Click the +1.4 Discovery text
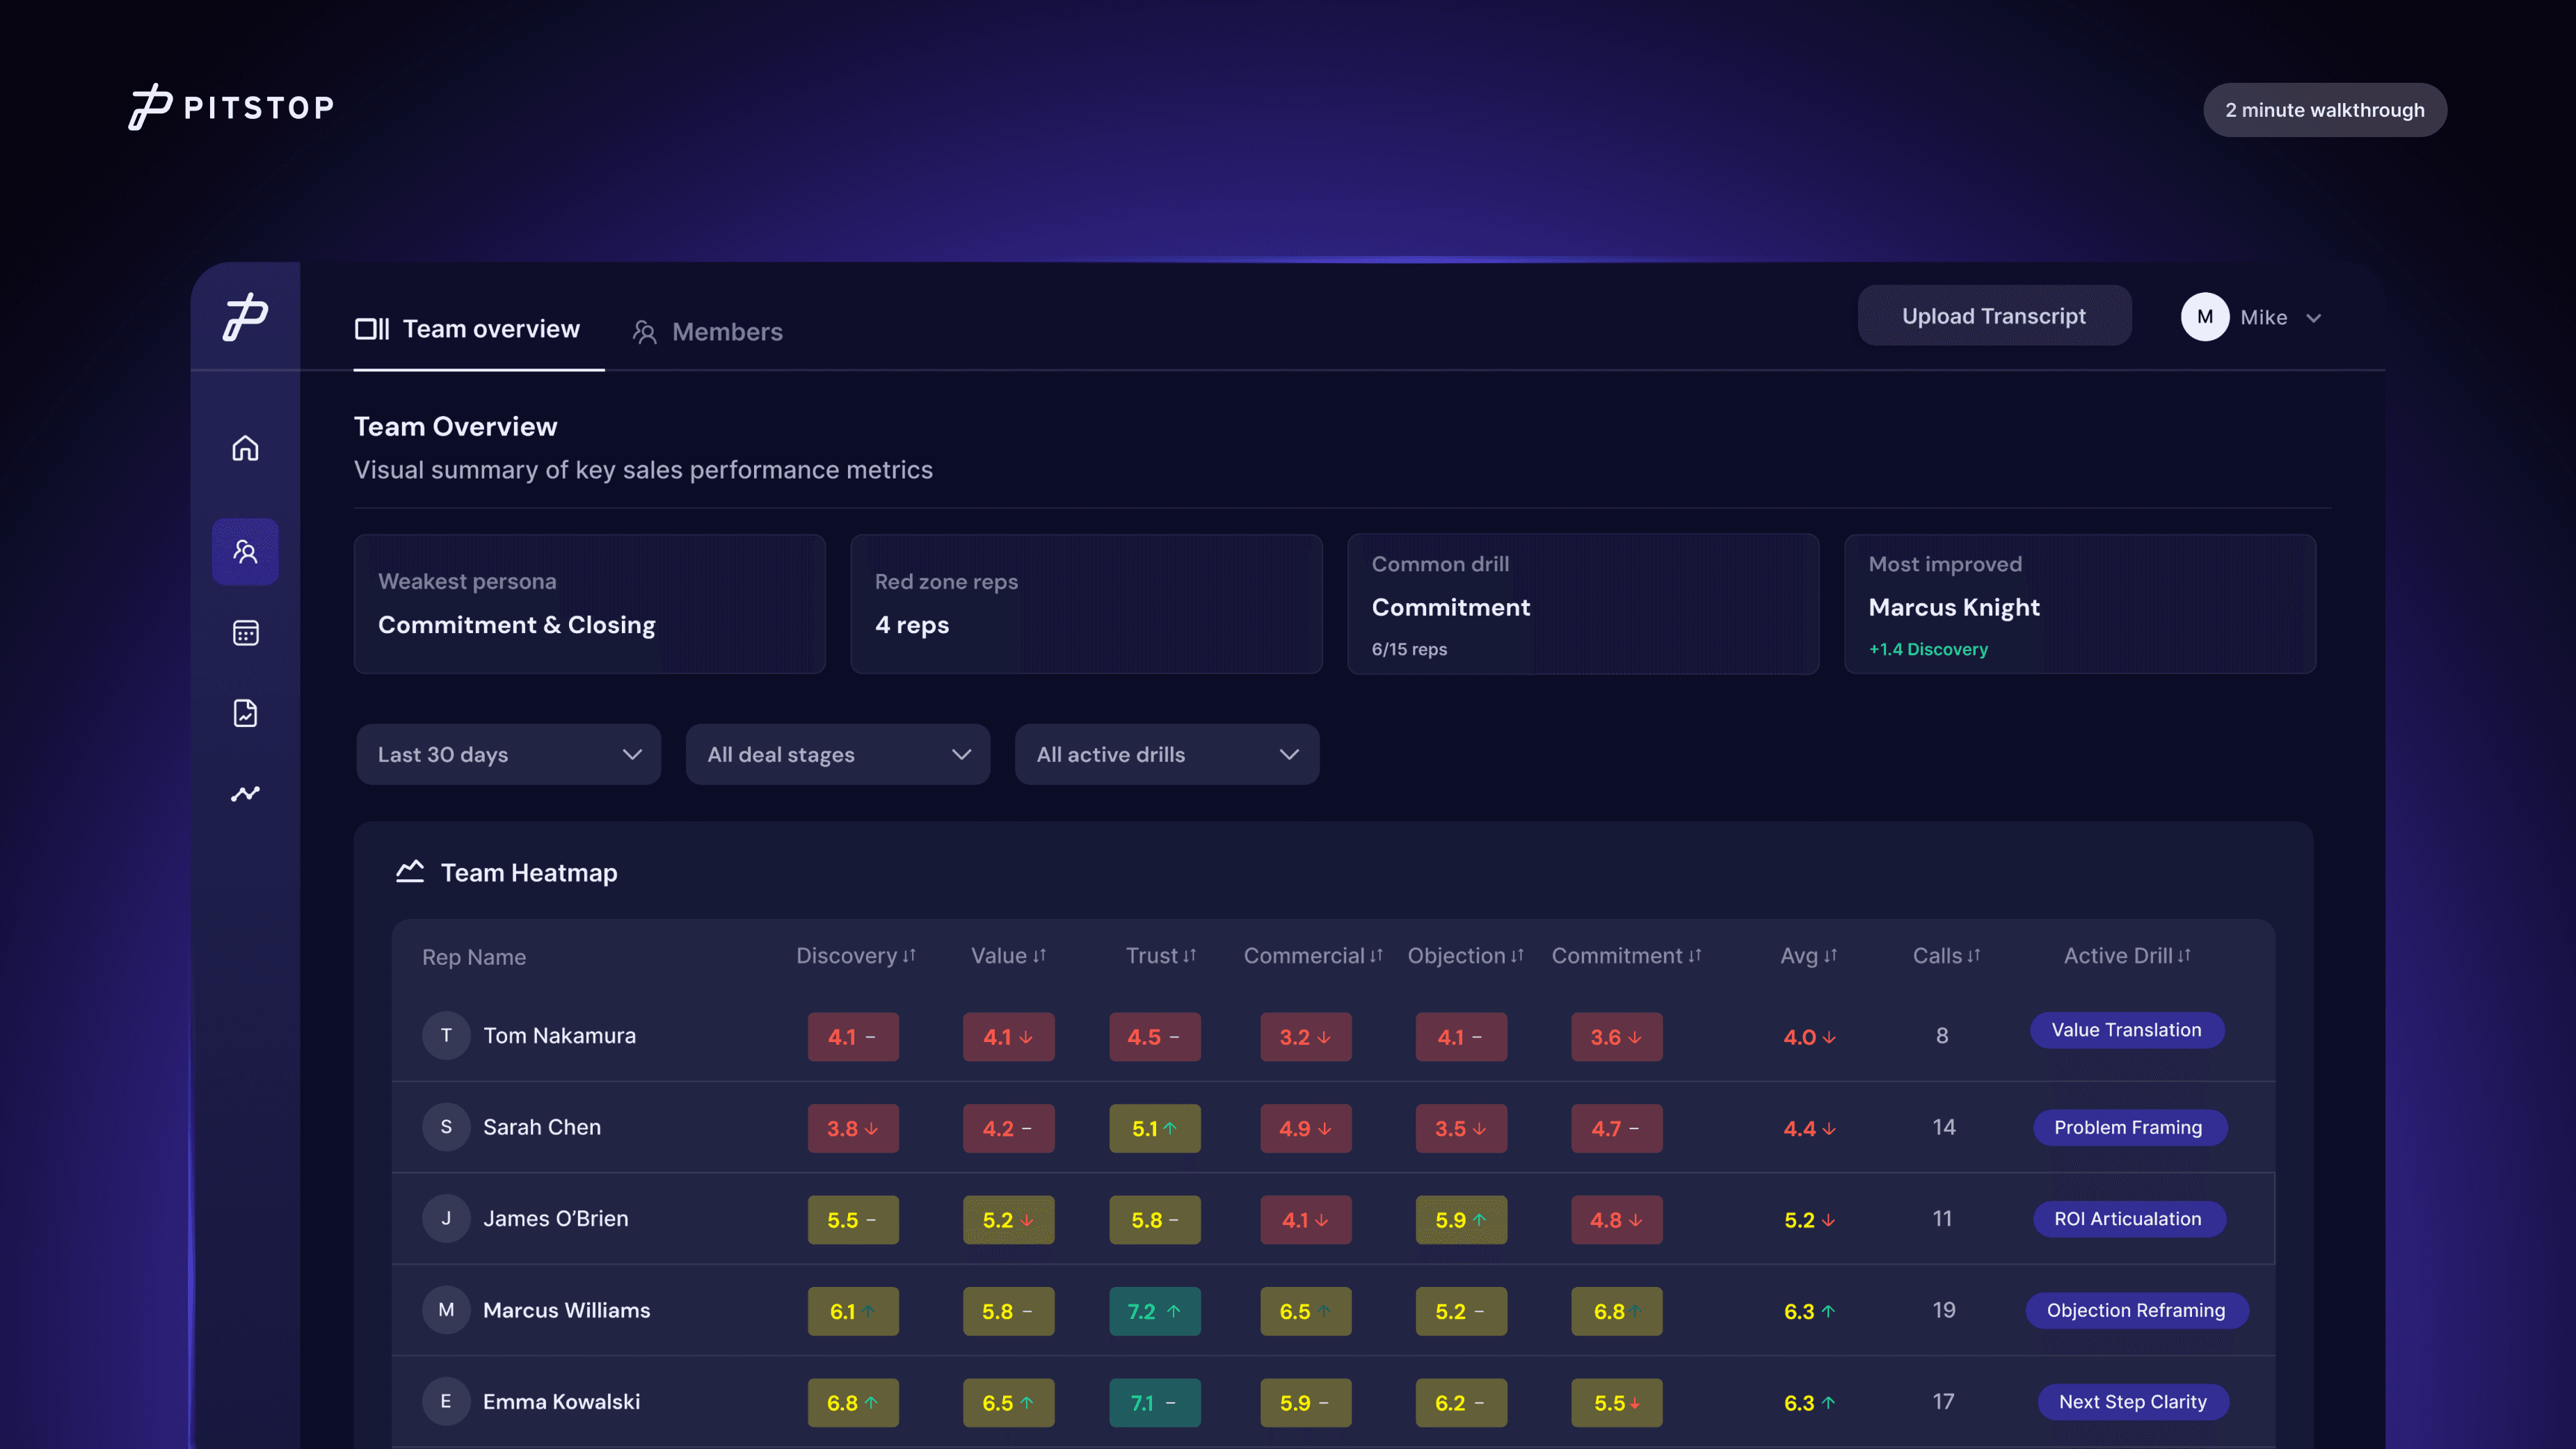The width and height of the screenshot is (2576, 1449). click(1928, 649)
